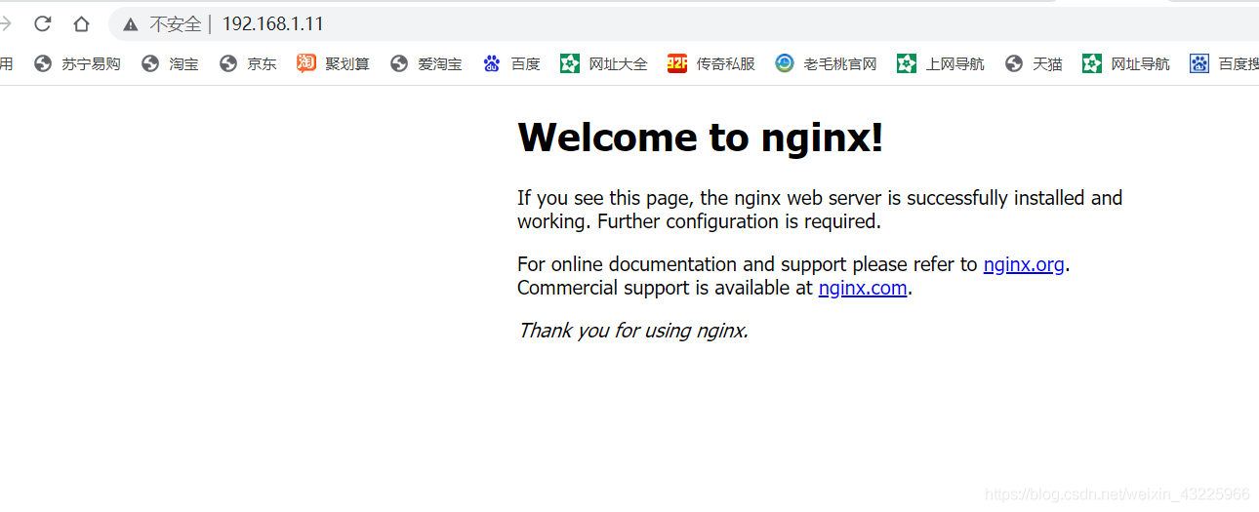Click the 'Further configuration is required.' sentence

point(739,221)
